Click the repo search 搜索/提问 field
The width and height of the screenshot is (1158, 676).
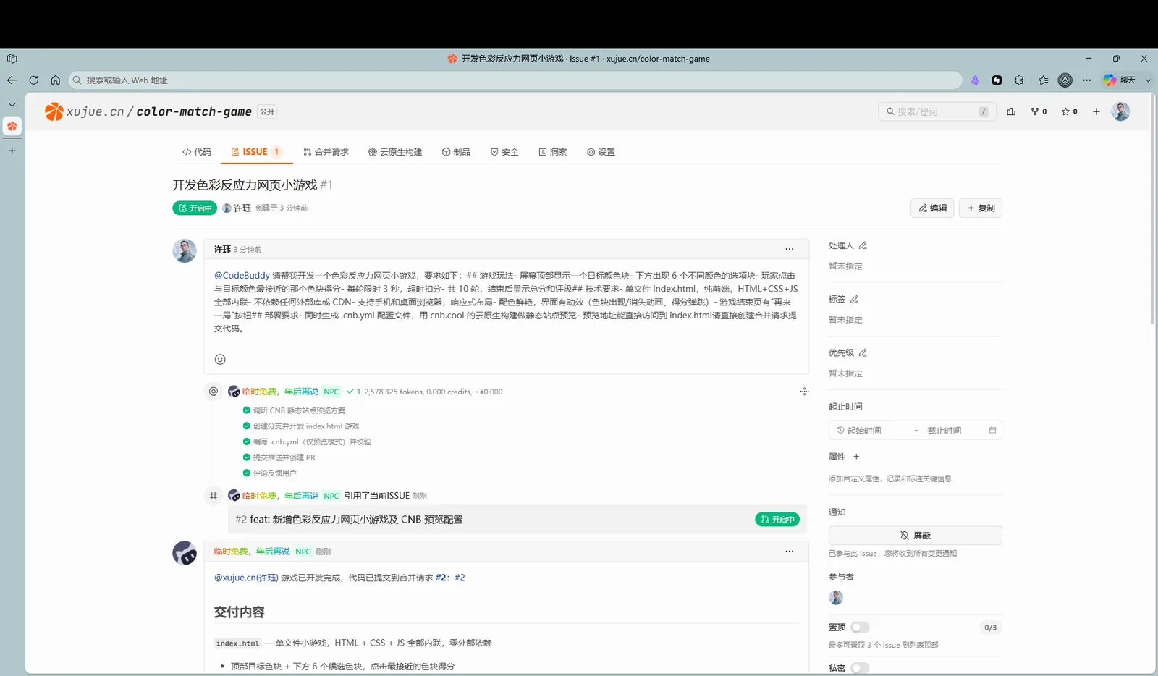pos(937,111)
